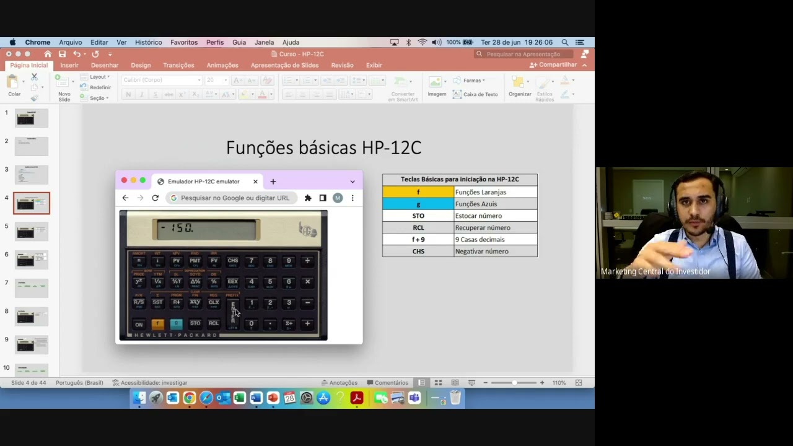Open the font name combo box
This screenshot has width=793, height=446.
pyautogui.click(x=162, y=80)
